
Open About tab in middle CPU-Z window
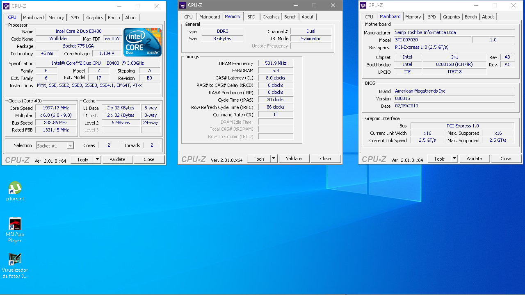pyautogui.click(x=308, y=17)
